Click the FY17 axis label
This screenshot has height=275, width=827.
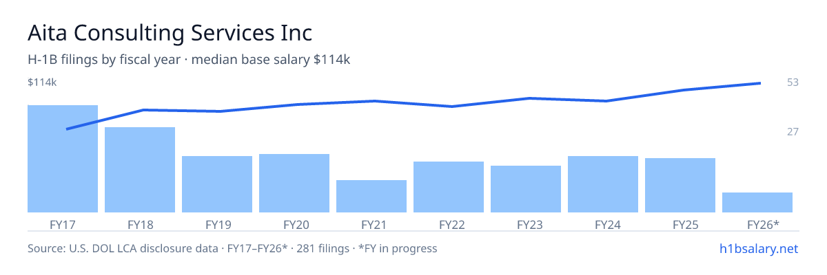point(63,224)
